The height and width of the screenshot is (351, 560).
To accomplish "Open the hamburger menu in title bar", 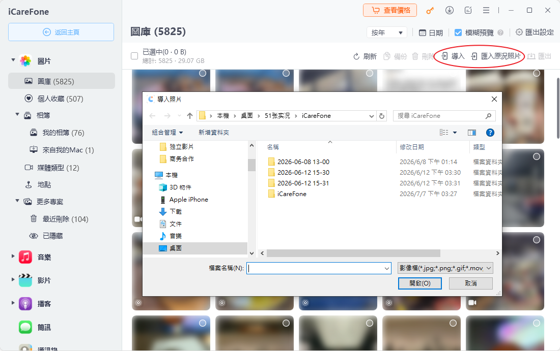I will pyautogui.click(x=486, y=10).
